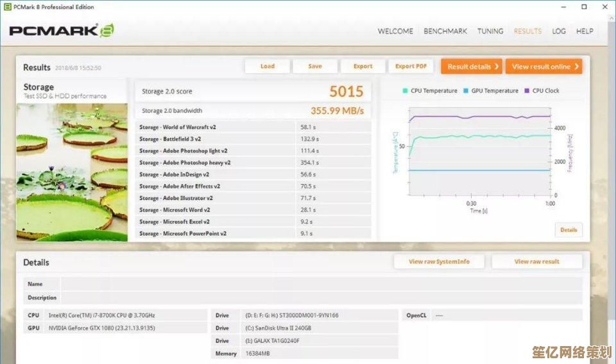The height and width of the screenshot is (364, 616).
Task: Toggle GPU Temperature series in chart
Action: click(x=490, y=91)
